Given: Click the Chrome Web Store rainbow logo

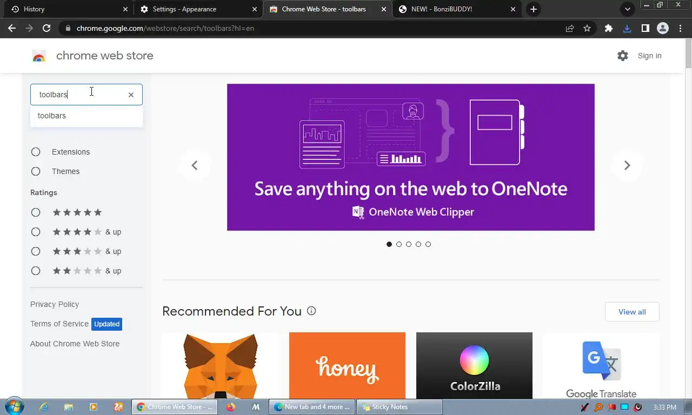Looking at the screenshot, I should 39,56.
